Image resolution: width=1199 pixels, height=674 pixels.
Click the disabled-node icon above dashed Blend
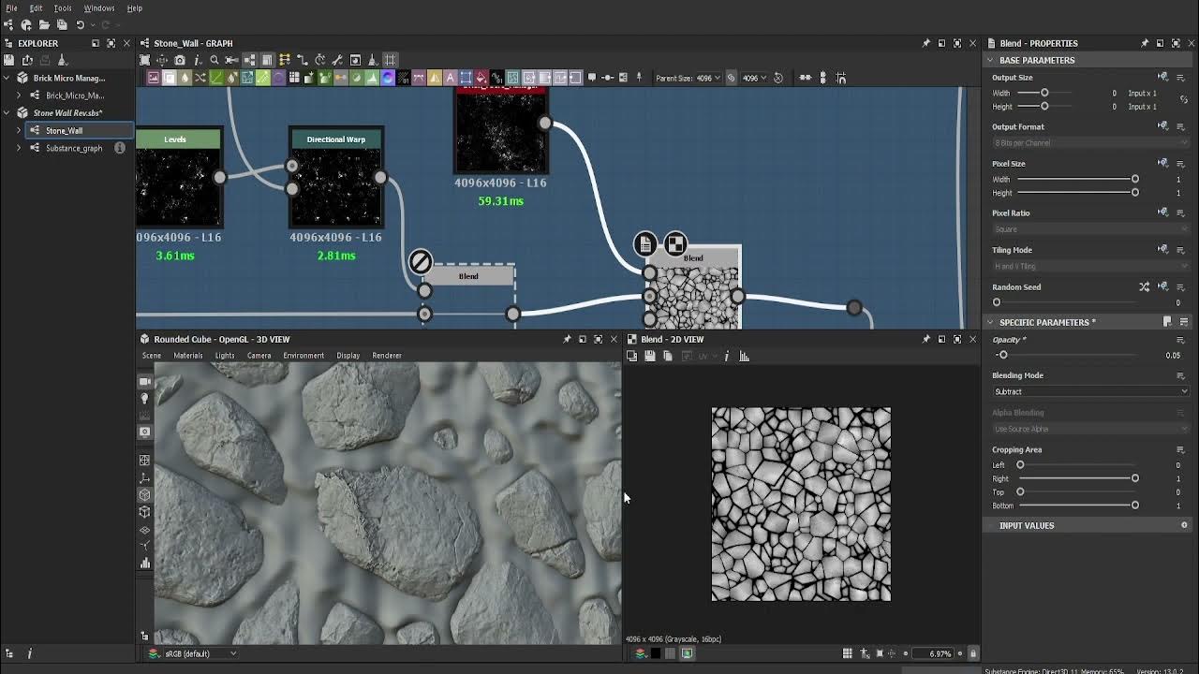click(421, 261)
